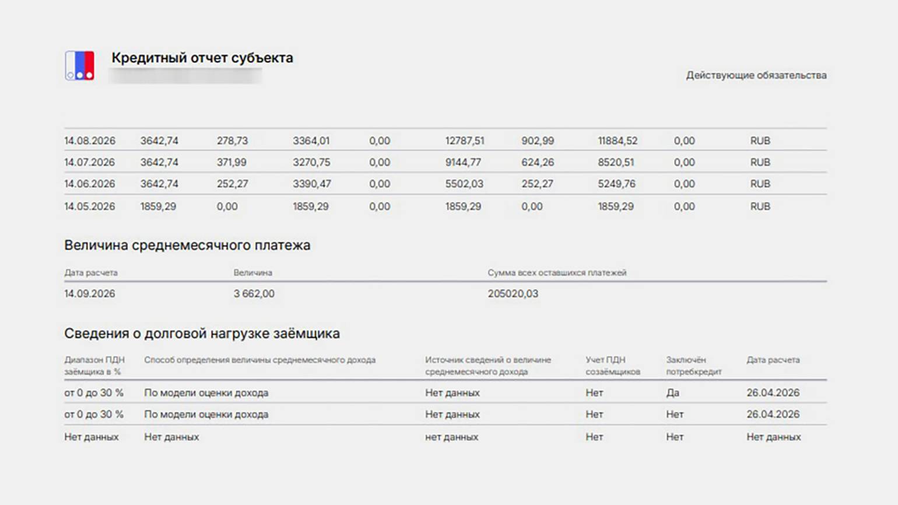Click RUB in the 14.05.2026 row
The image size is (898, 505).
coord(760,206)
